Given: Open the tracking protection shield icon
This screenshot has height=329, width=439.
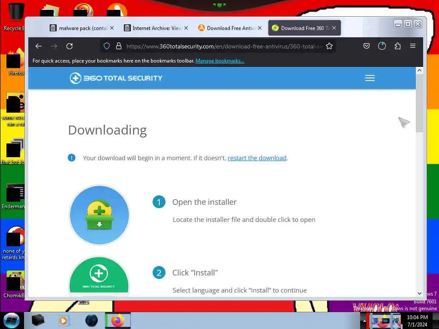Looking at the screenshot, I should coord(107,46).
